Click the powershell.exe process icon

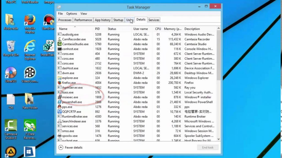pos(59,102)
